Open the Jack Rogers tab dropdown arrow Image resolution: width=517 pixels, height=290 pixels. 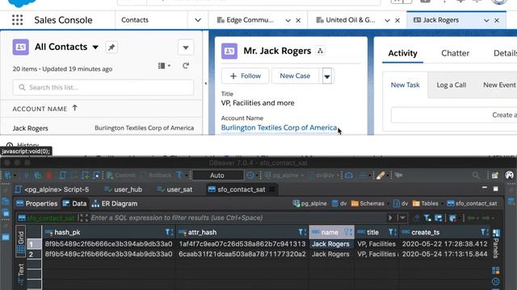486,20
